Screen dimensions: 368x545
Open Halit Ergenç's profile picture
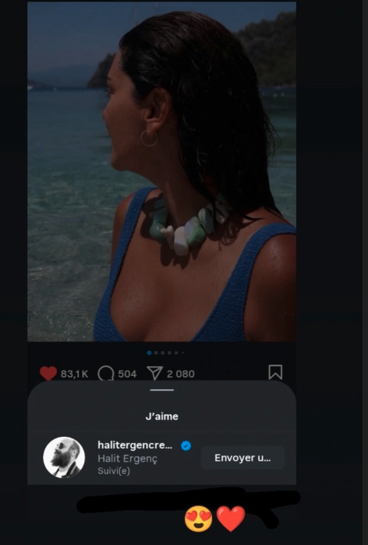64,457
